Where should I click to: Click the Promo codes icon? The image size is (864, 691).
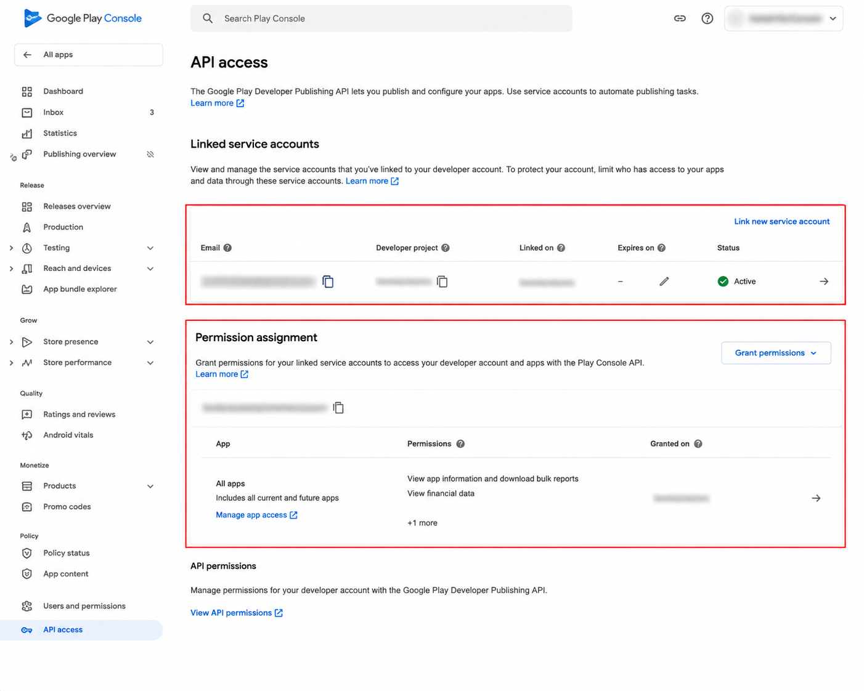tap(26, 507)
